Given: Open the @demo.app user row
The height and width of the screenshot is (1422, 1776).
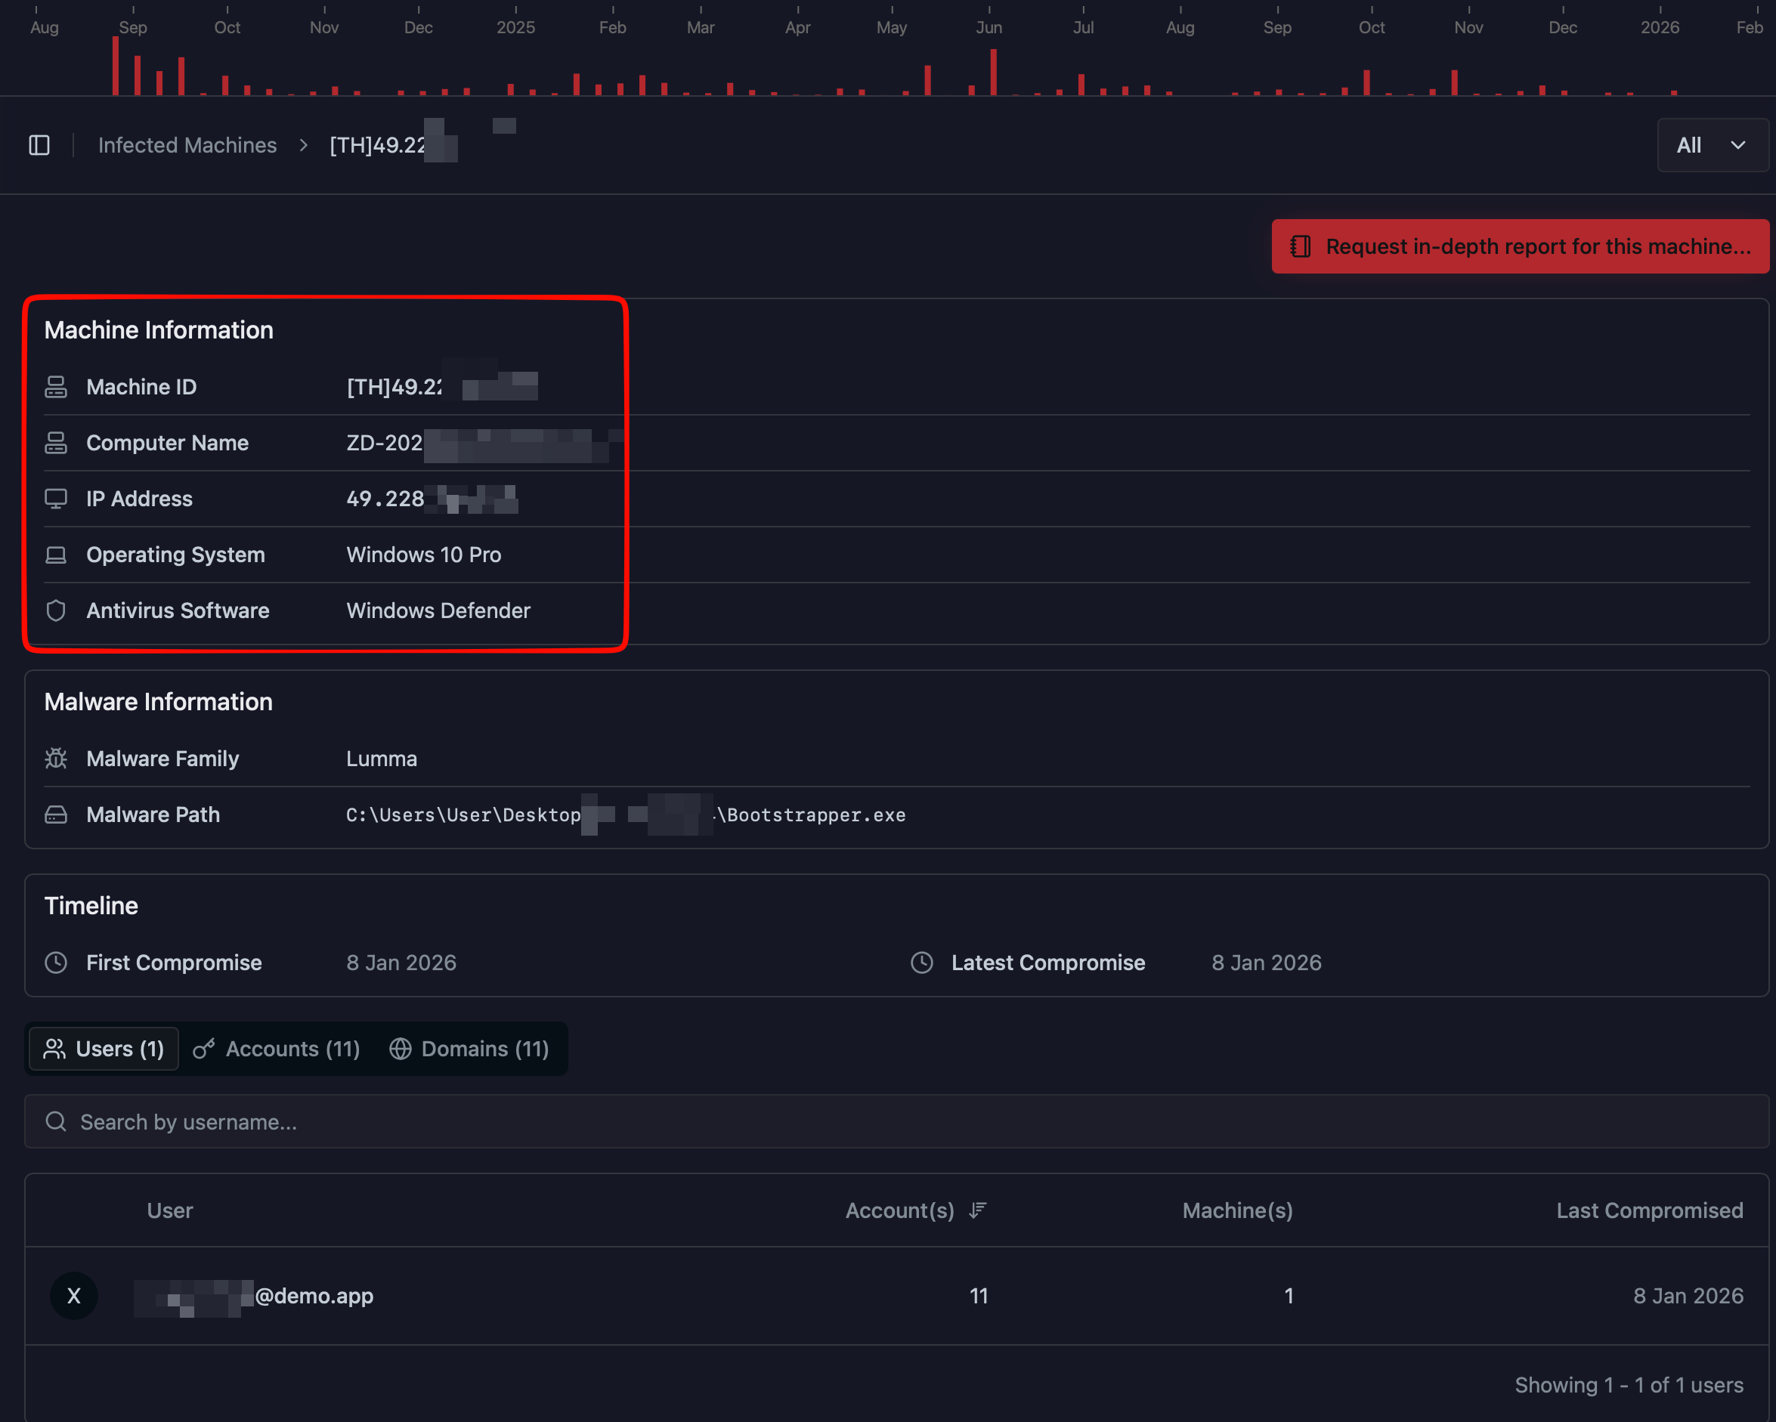Looking at the screenshot, I should pyautogui.click(x=313, y=1296).
